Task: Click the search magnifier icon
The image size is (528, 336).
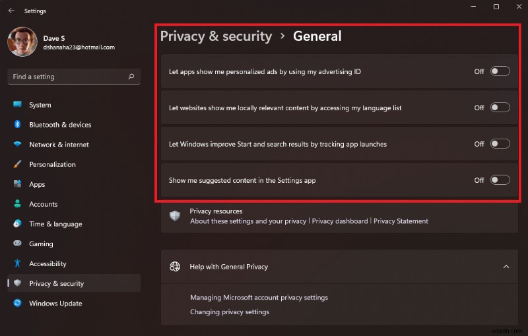Action: click(131, 77)
